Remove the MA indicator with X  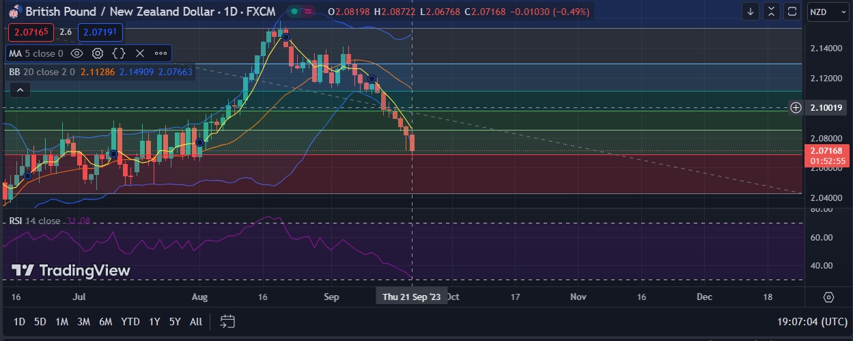pyautogui.click(x=140, y=53)
